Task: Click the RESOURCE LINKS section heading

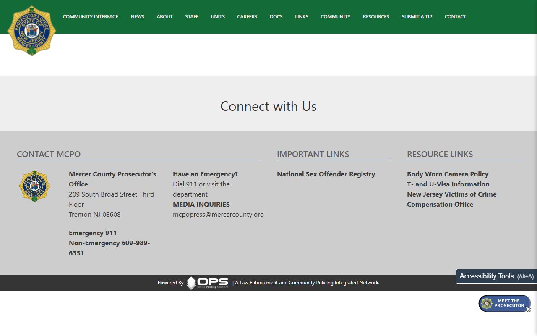Action: pyautogui.click(x=440, y=154)
